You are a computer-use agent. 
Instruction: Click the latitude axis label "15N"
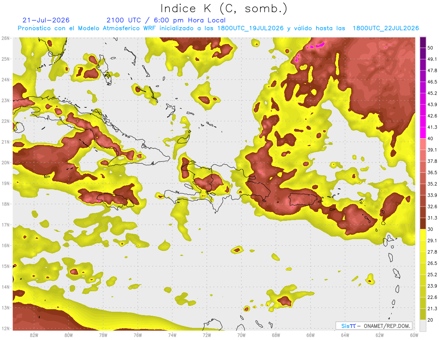click(5, 266)
